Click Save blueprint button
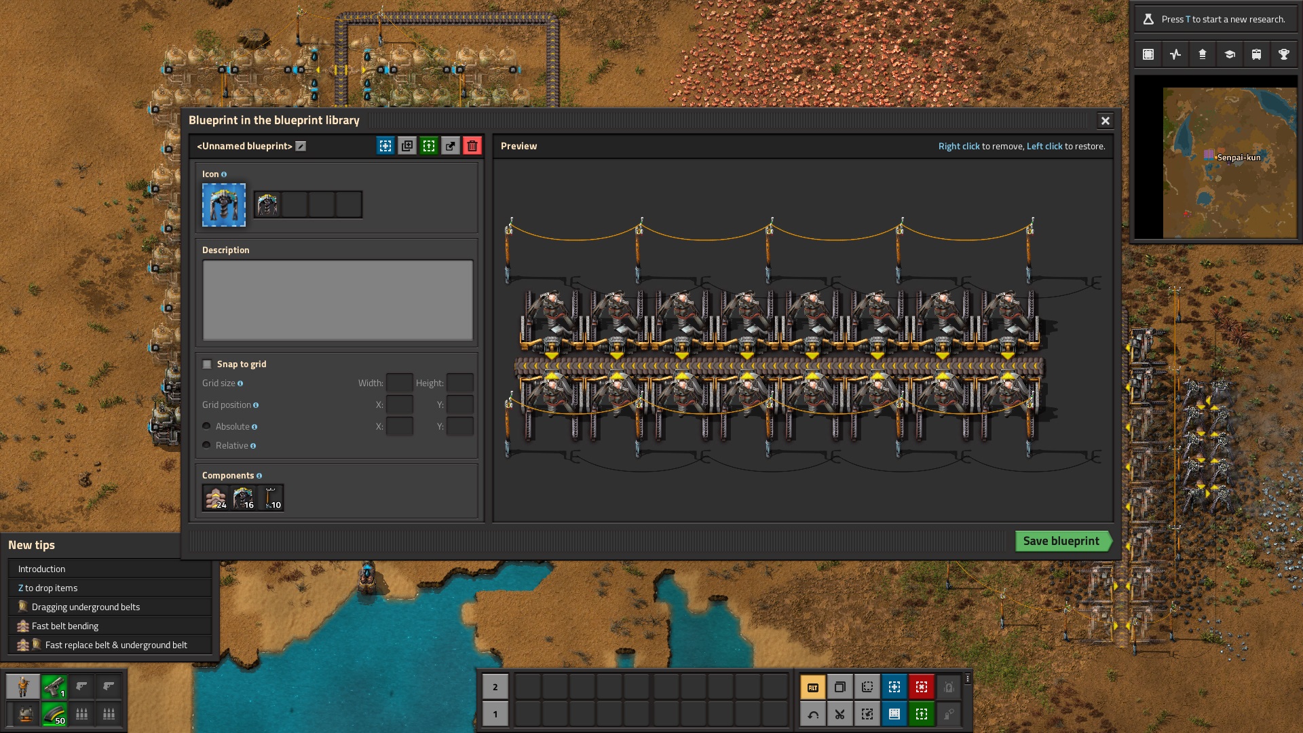The image size is (1303, 733). pyautogui.click(x=1061, y=541)
